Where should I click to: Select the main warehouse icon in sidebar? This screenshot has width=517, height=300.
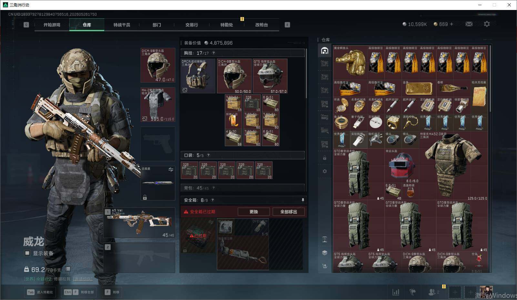[325, 51]
